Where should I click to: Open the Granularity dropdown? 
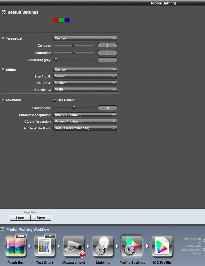pyautogui.click(x=85, y=90)
